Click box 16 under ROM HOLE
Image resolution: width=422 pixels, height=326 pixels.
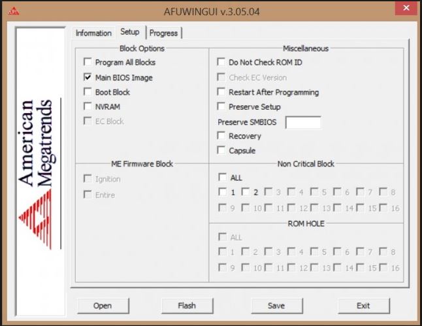point(383,267)
